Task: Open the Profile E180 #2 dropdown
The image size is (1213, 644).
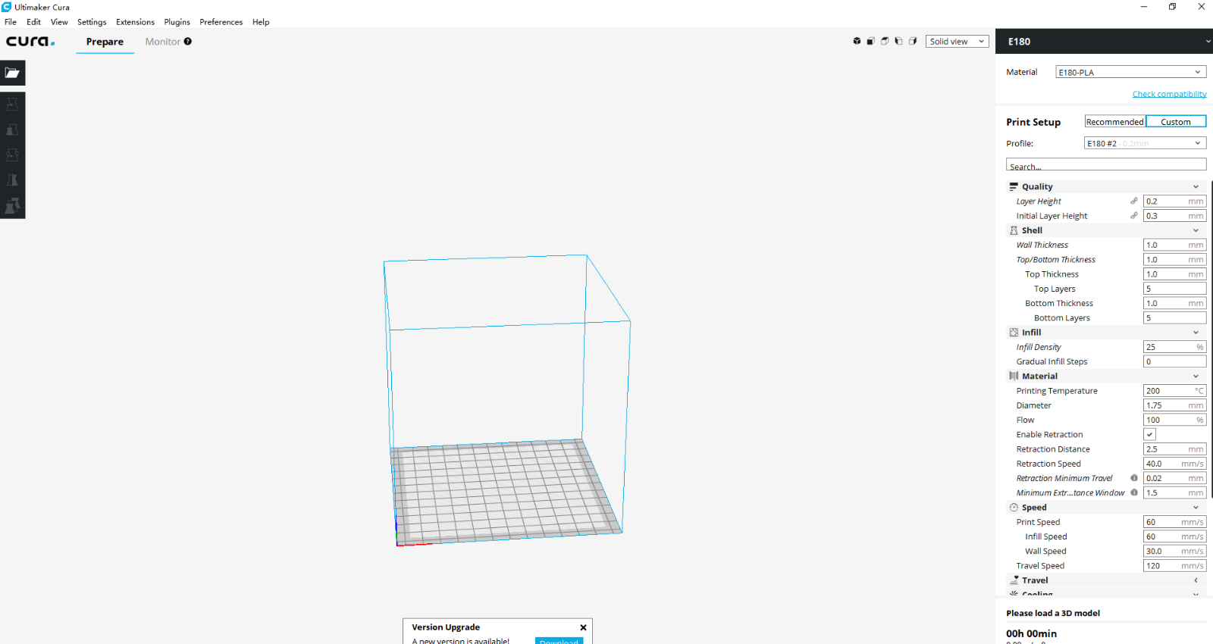Action: pyautogui.click(x=1145, y=143)
